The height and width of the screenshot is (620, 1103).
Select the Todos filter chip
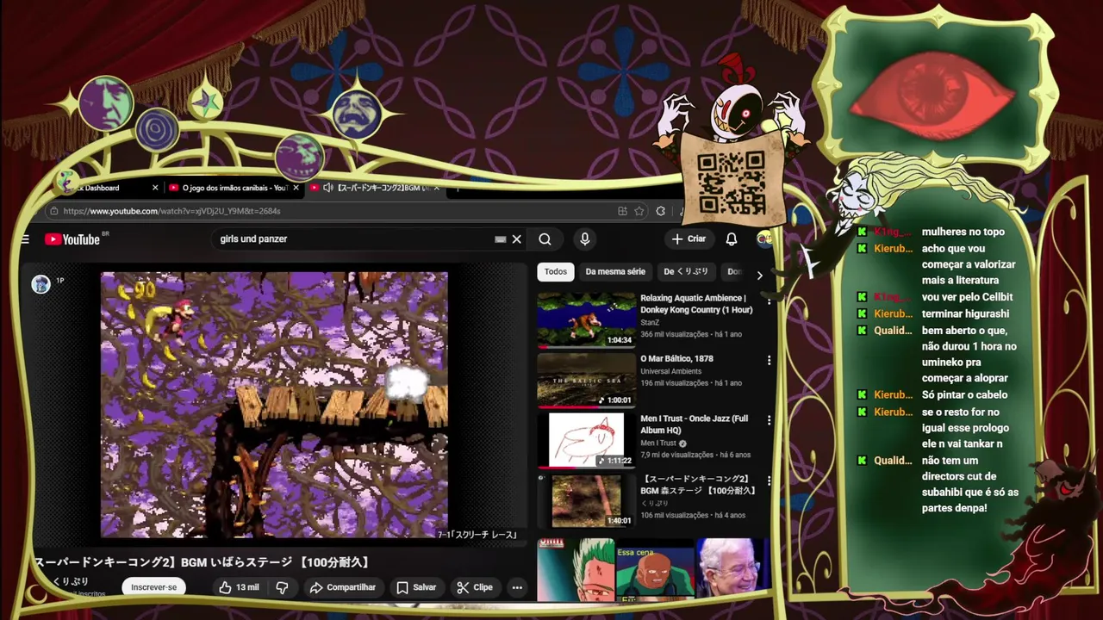[x=556, y=271]
